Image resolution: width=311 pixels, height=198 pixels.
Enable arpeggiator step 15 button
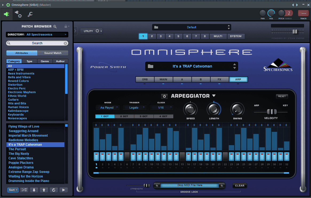point(182,156)
